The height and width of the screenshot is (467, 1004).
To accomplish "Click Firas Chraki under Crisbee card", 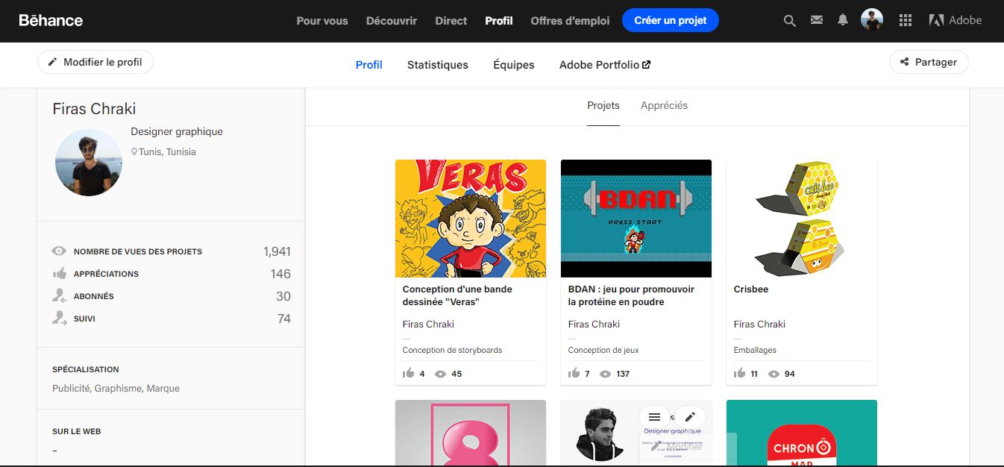I will click(759, 325).
